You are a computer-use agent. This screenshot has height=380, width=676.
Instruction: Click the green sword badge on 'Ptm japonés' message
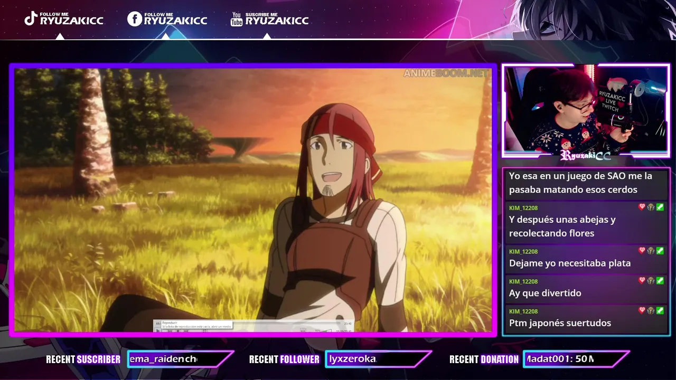click(x=660, y=311)
